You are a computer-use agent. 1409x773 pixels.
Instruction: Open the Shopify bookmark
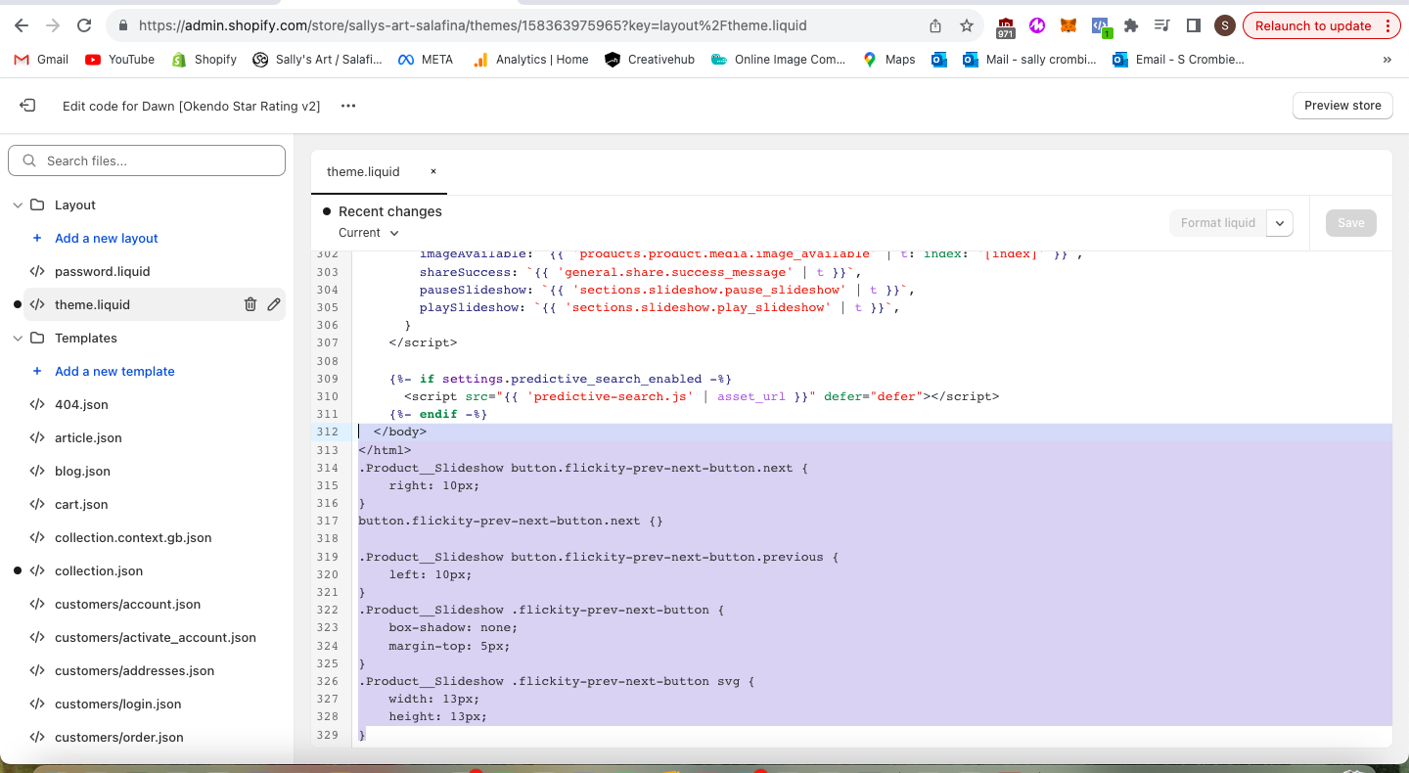coord(204,60)
